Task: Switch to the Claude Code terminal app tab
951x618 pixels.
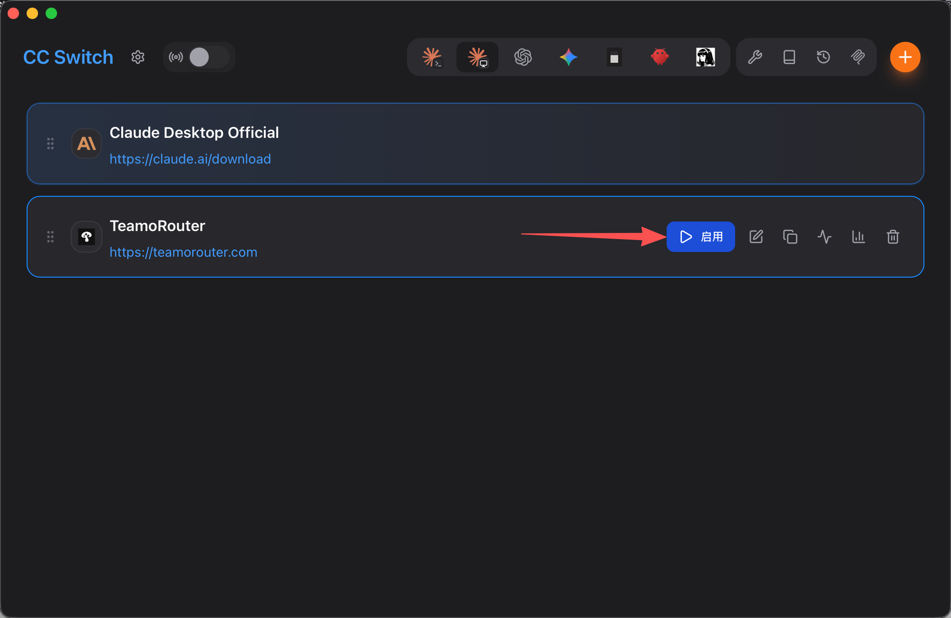Action: (432, 57)
